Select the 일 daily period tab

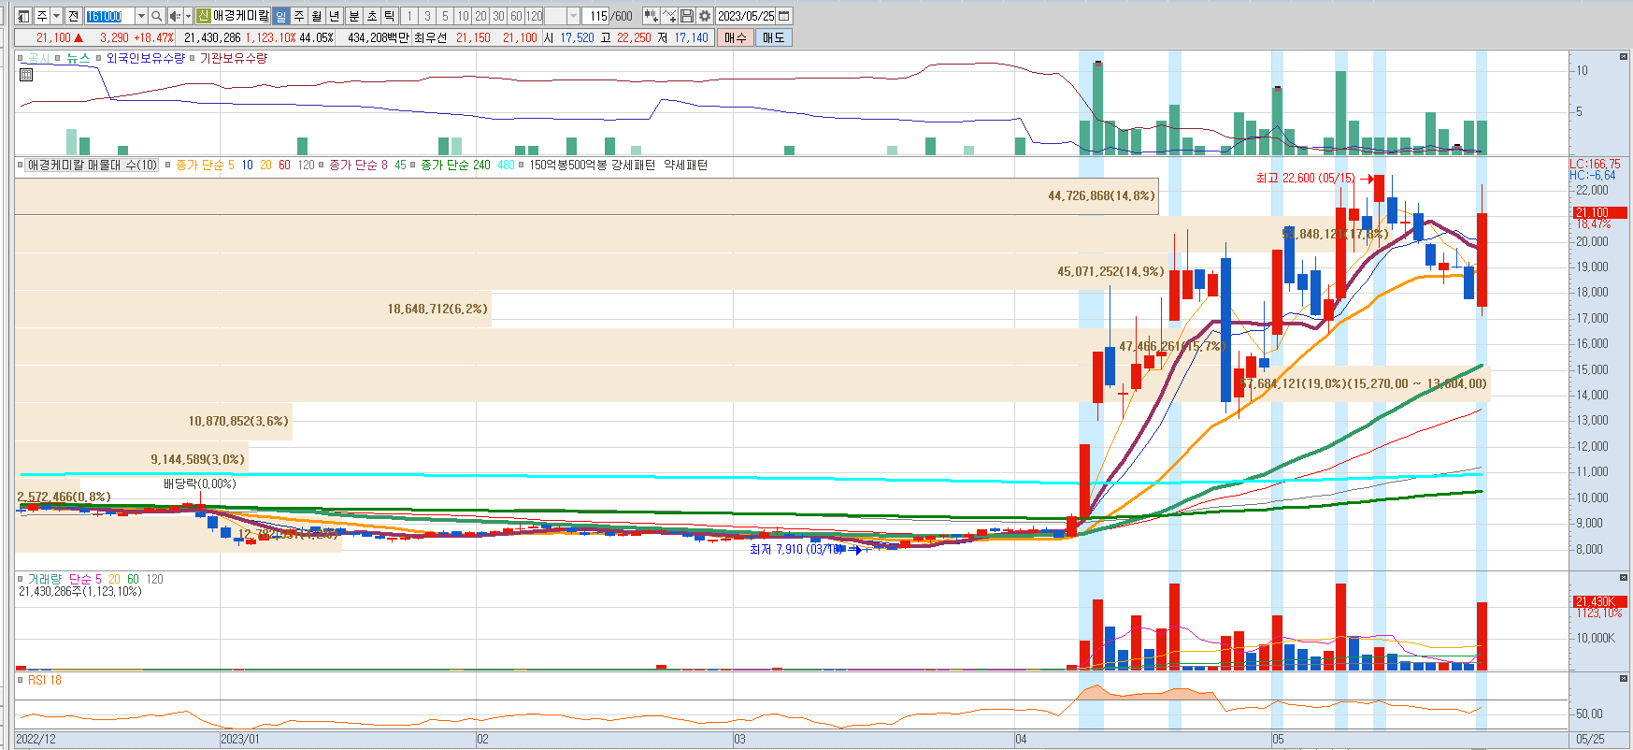280,16
